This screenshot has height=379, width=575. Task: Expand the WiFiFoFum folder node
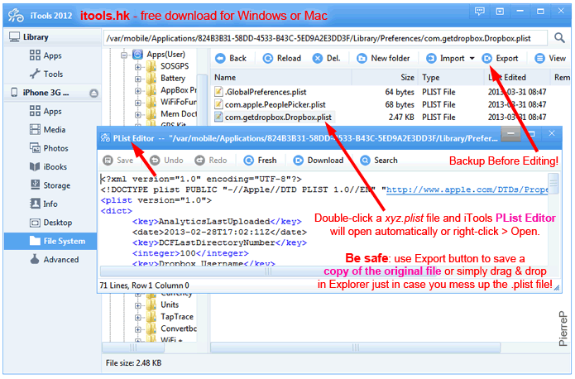pos(138,103)
